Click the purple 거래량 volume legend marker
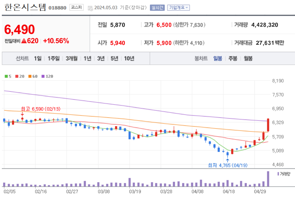Image resolution: width=295 pixels, height=202 pixels. pos(278,174)
